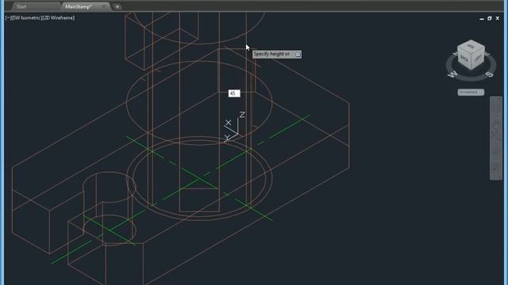
Task: Click the UCS icon origin
Action: tap(238, 134)
